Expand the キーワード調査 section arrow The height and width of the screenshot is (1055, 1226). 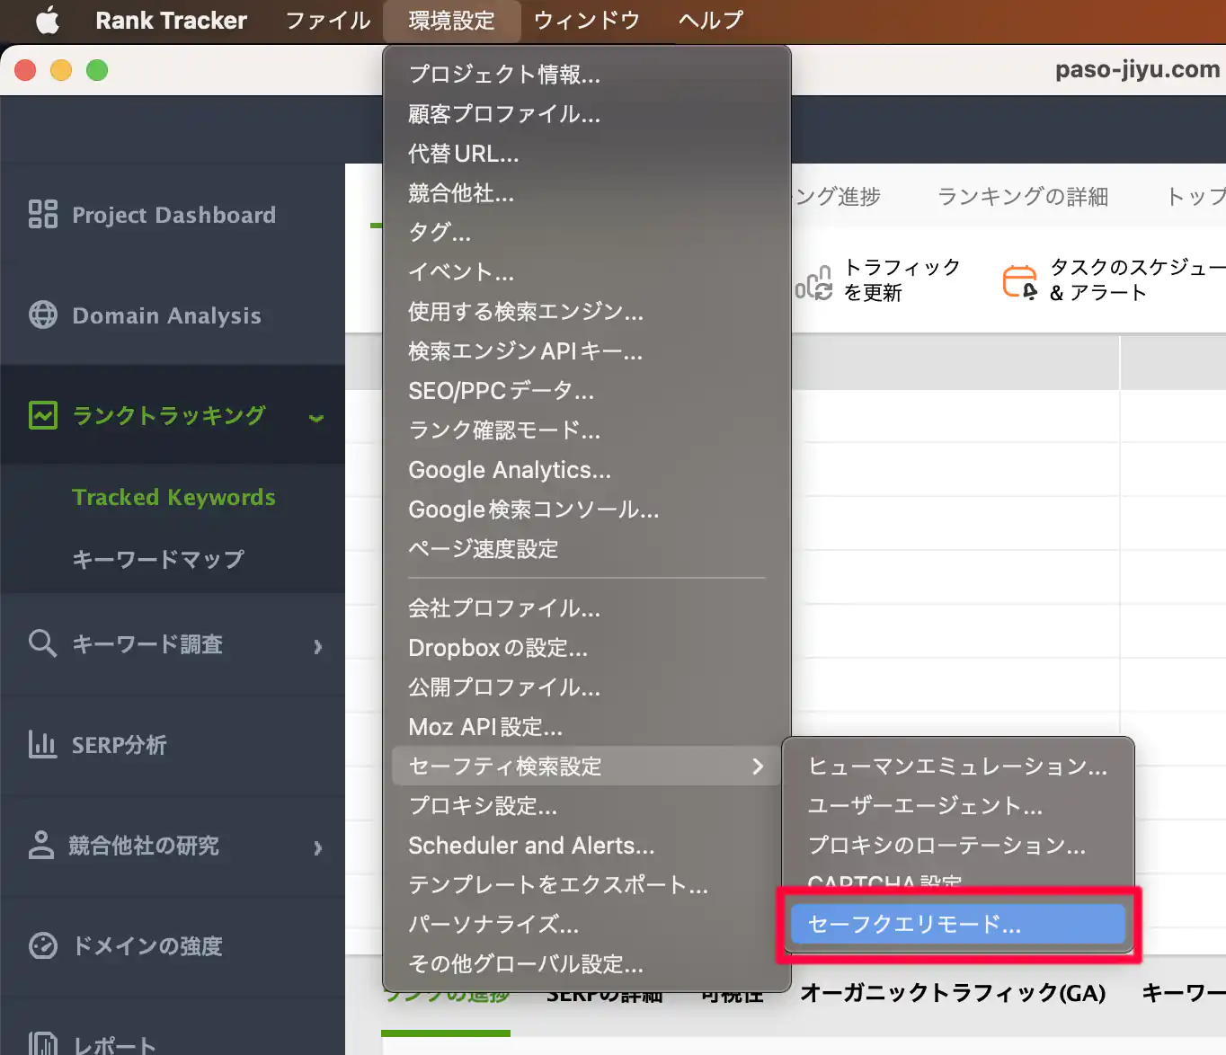(x=317, y=646)
